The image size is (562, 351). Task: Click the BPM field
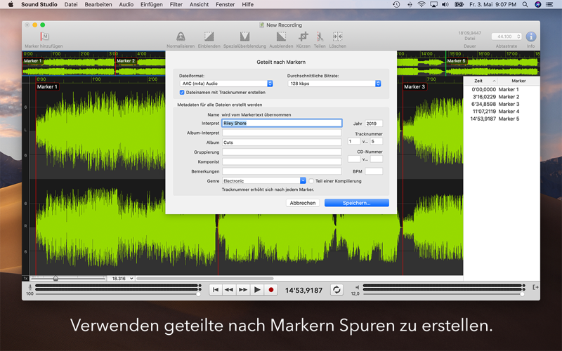(374, 171)
